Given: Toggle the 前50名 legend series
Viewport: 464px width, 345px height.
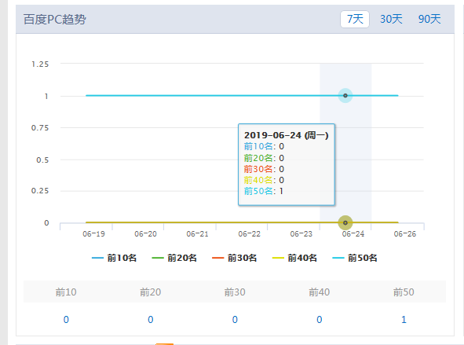Looking at the screenshot, I should (x=355, y=258).
